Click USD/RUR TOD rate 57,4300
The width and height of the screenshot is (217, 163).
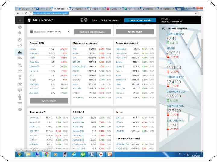point(174,82)
